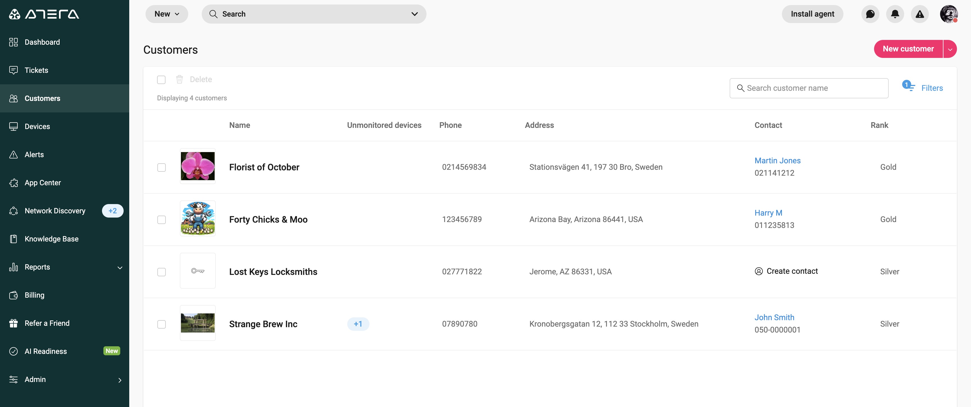Check the Strange Brew Inc checkbox
Viewport: 971px width, 407px height.
[x=161, y=324]
